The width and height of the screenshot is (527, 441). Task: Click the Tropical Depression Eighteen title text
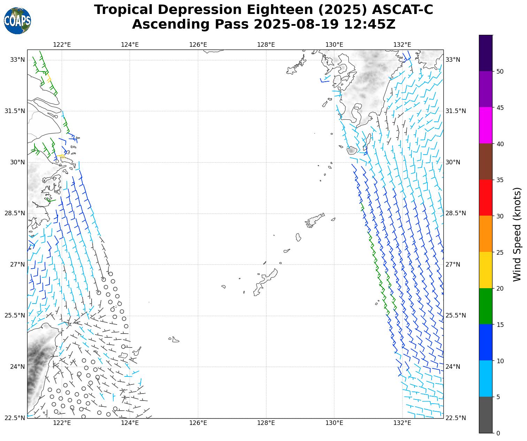click(x=263, y=9)
